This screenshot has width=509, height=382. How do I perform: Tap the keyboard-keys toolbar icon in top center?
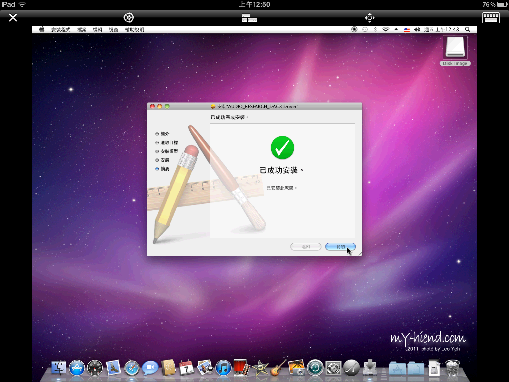tap(250, 18)
